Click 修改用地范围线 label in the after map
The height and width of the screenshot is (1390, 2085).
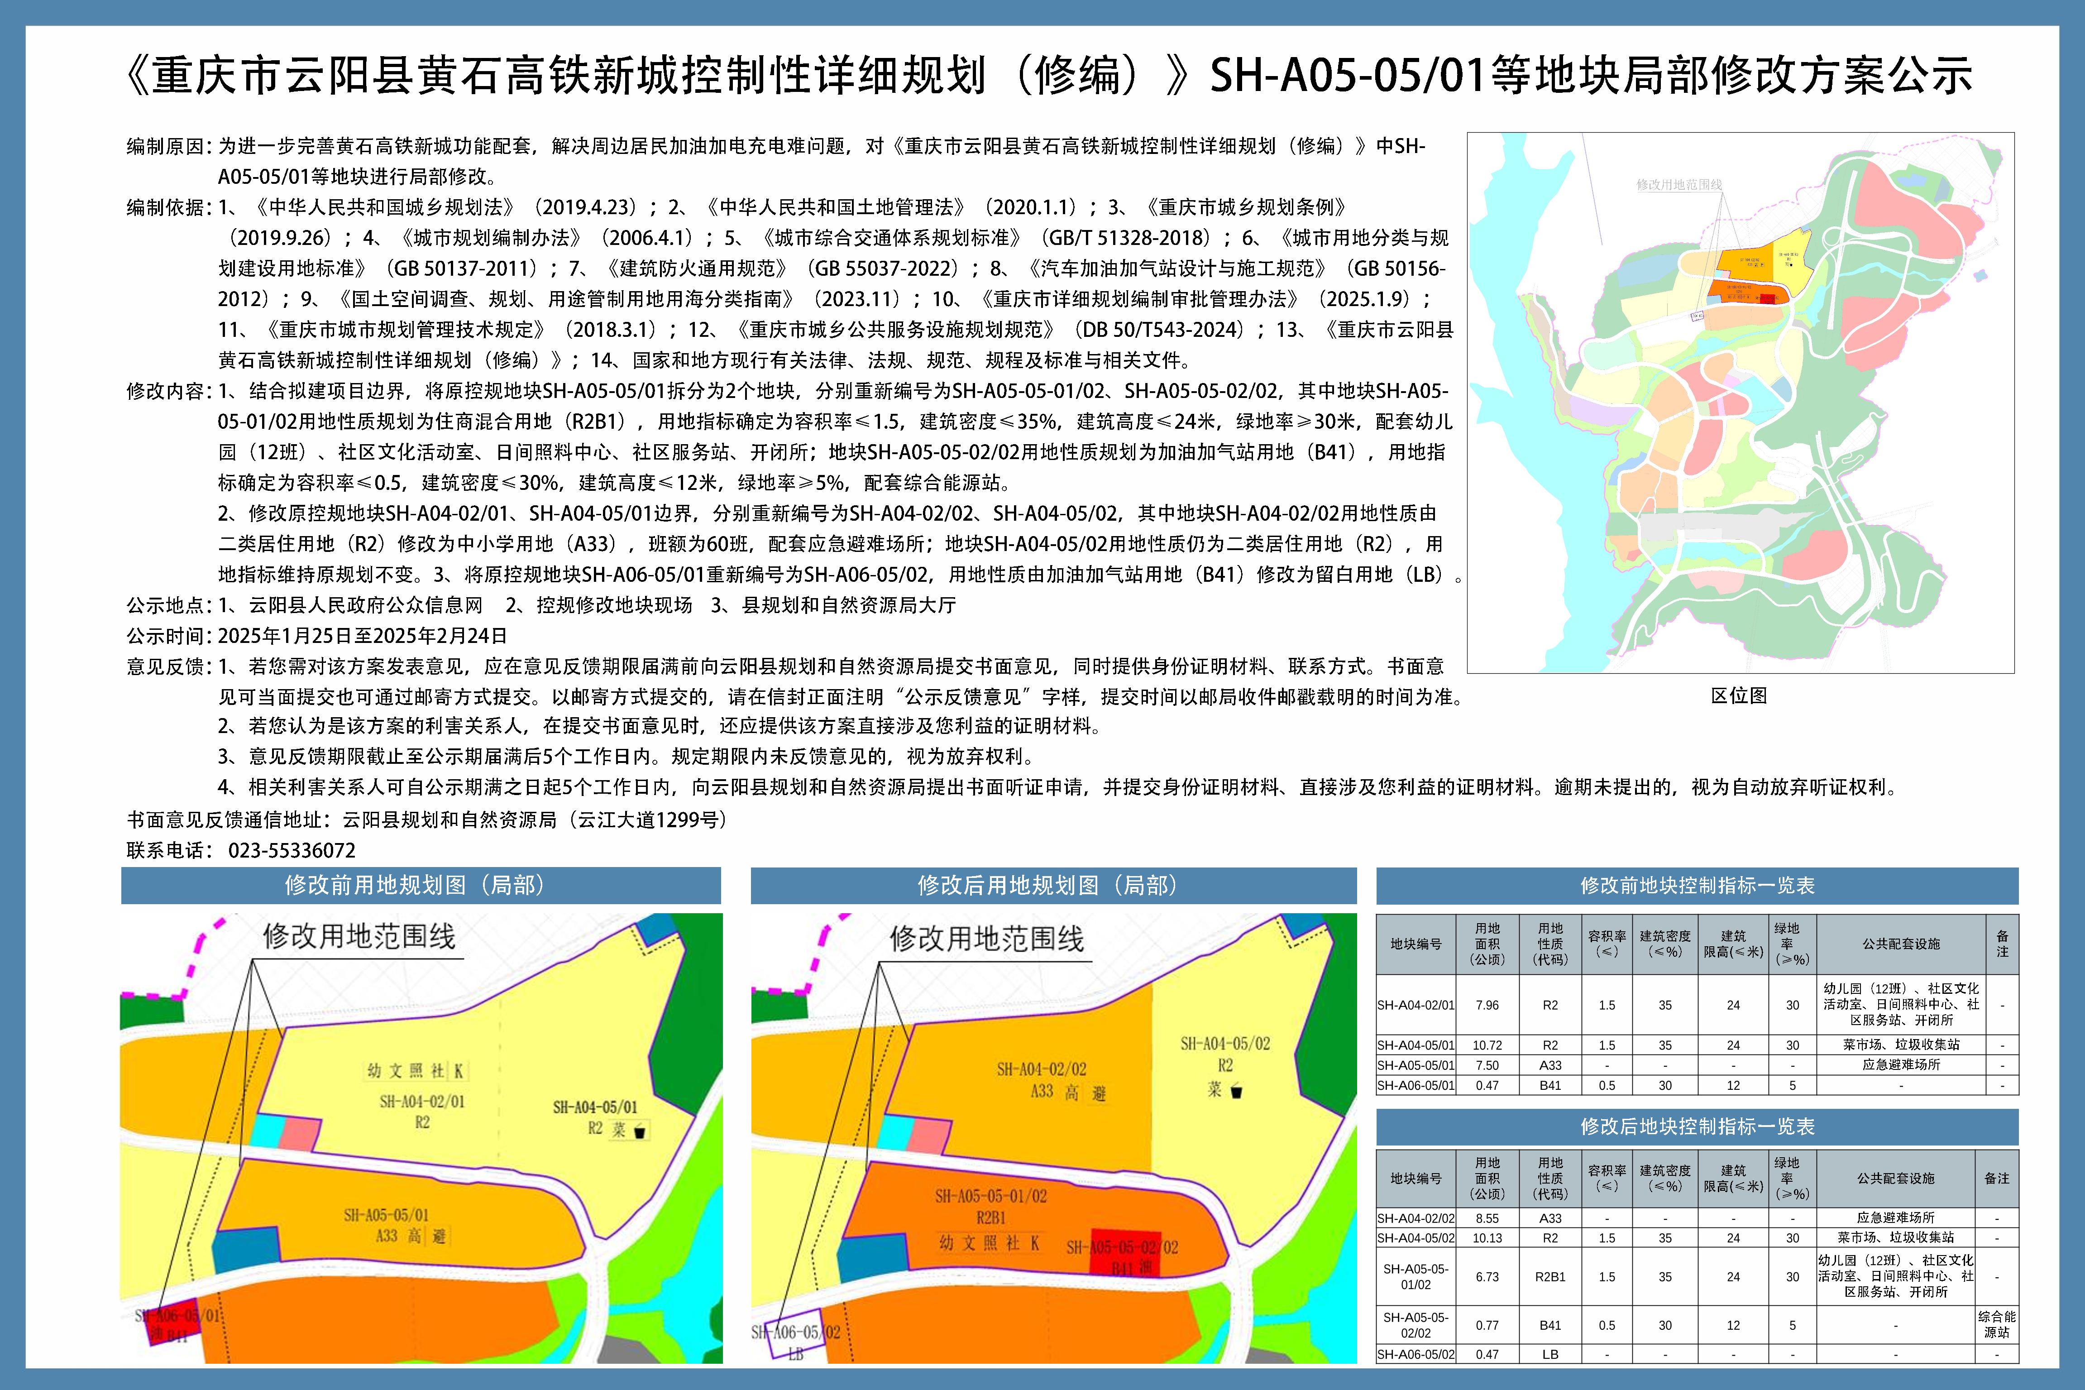[x=986, y=939]
